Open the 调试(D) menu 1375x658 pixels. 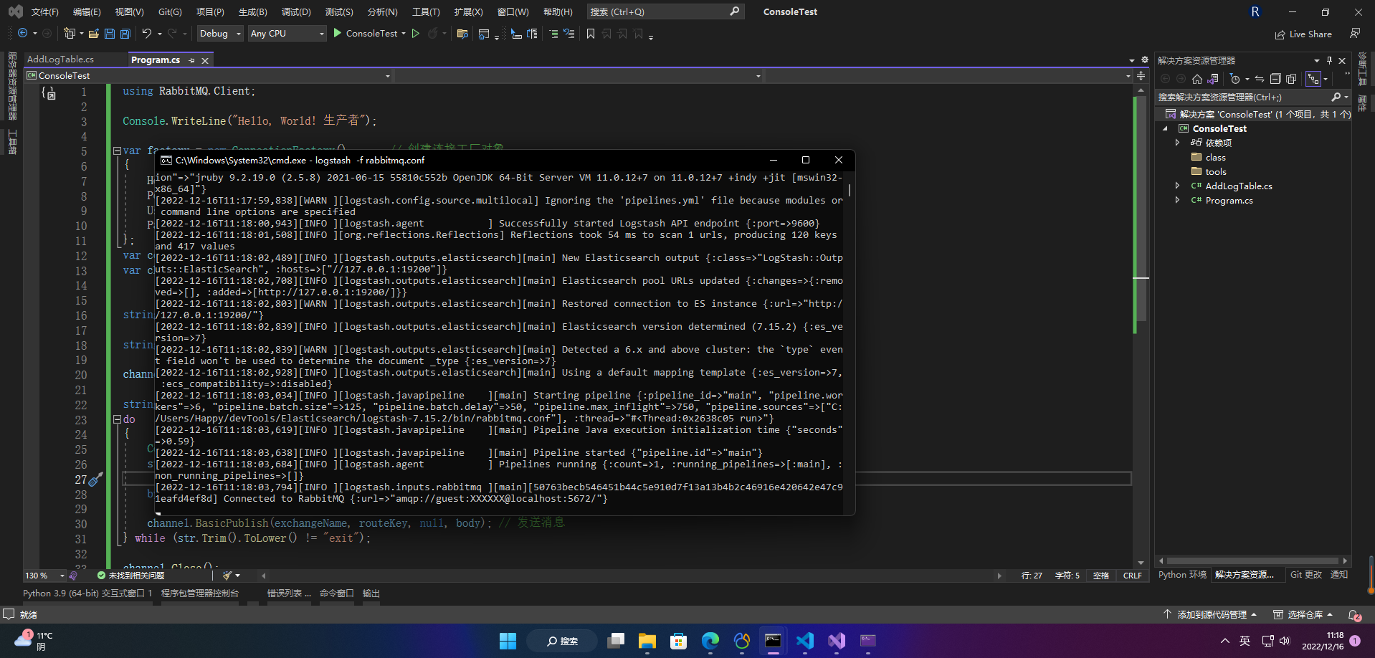296,11
